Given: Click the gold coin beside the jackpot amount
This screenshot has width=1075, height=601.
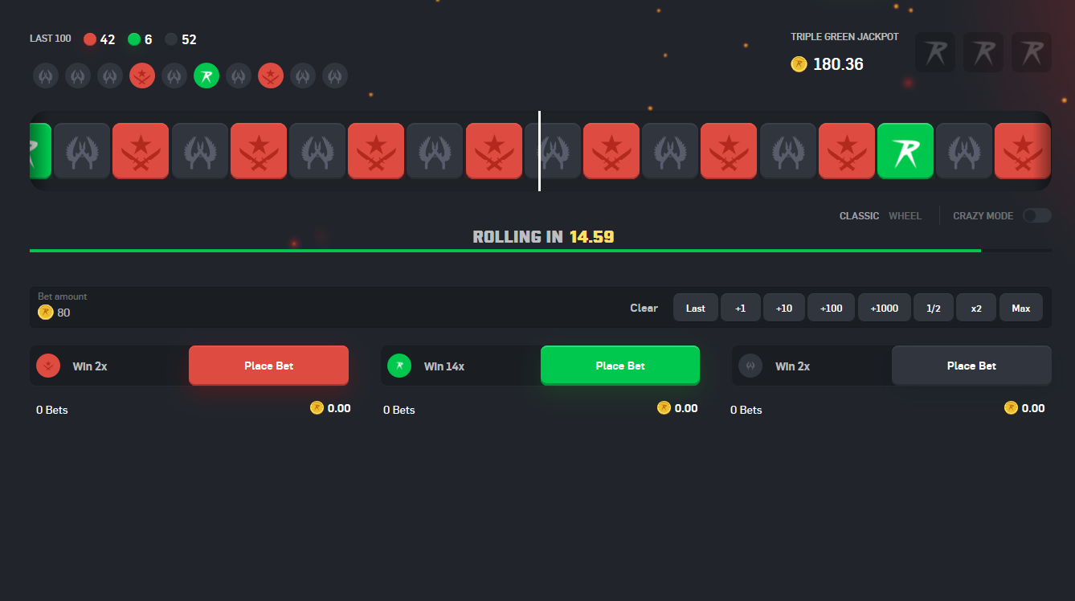Looking at the screenshot, I should coord(798,63).
